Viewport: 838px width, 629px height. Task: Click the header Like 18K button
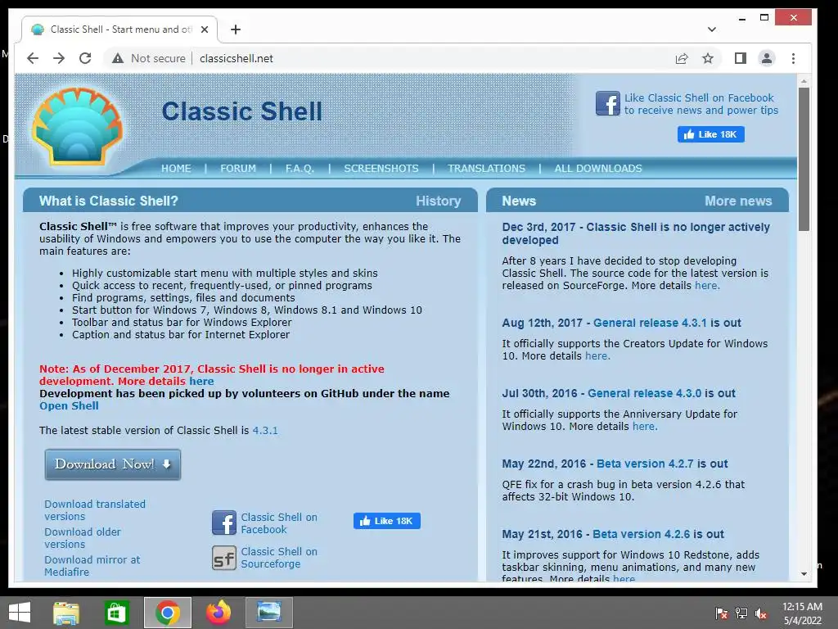click(x=711, y=134)
